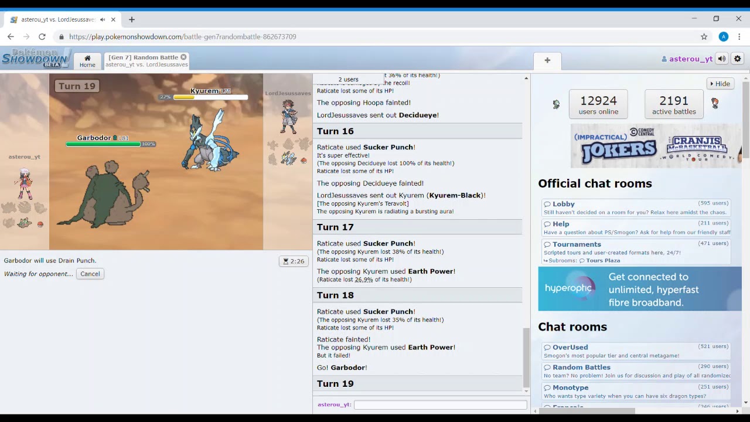750x422 pixels.
Task: Click the site lock icon in address bar
Action: point(61,36)
